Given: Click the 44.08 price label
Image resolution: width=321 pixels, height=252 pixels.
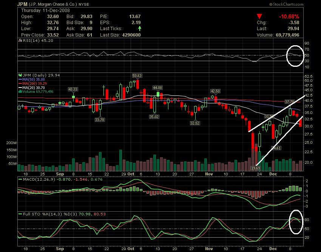Looking at the screenshot, I should tap(157, 88).
